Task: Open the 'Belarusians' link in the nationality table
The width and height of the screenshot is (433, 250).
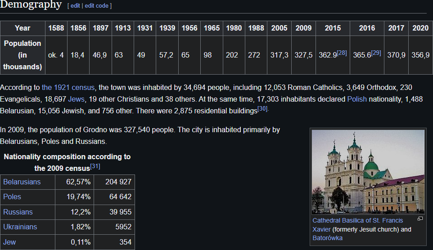Action: pos(22,182)
